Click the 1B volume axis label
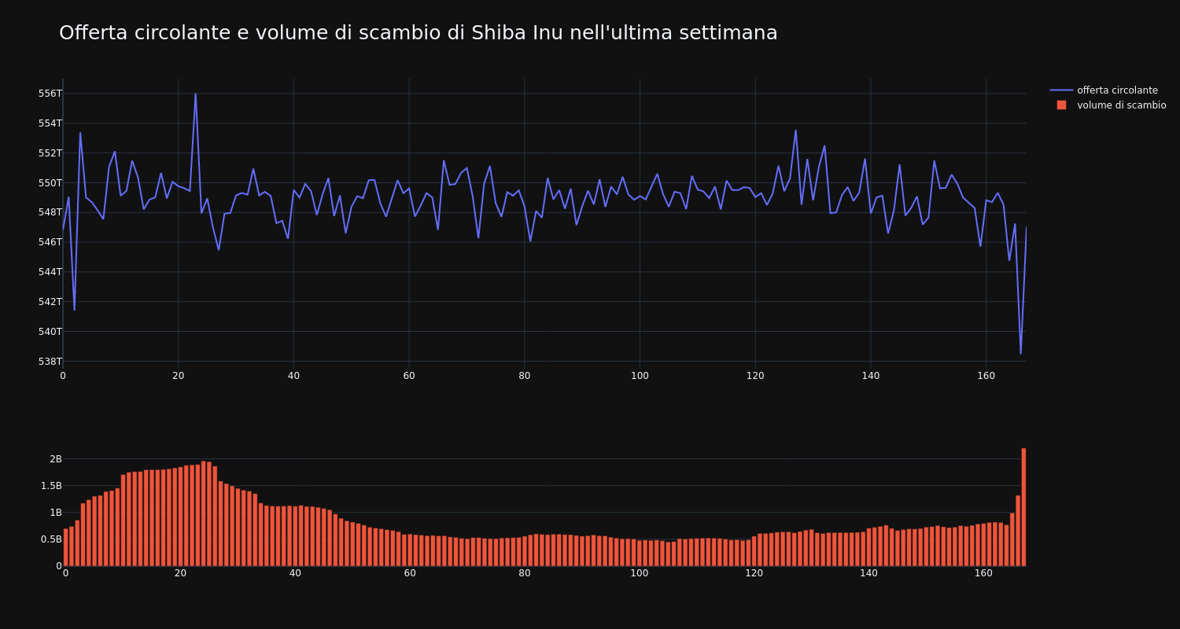Viewport: 1180px width, 629px height. click(x=56, y=513)
